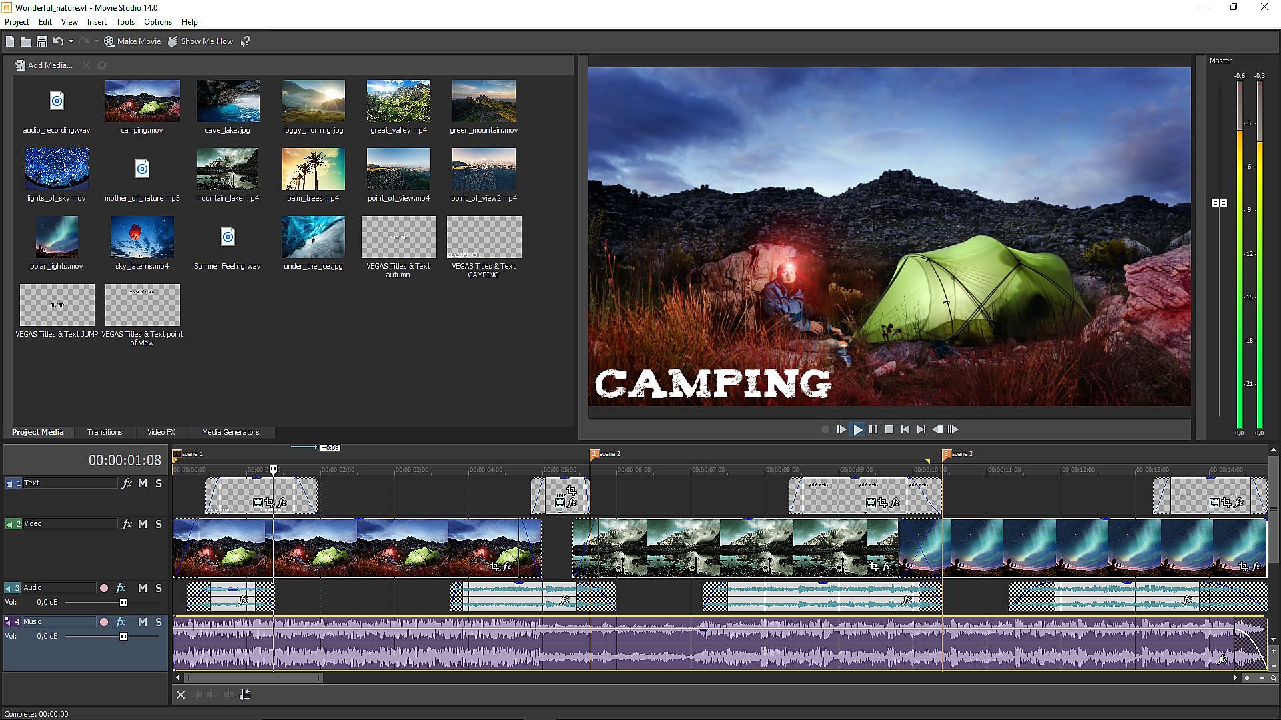Open Track FX on Text track

pos(127,483)
